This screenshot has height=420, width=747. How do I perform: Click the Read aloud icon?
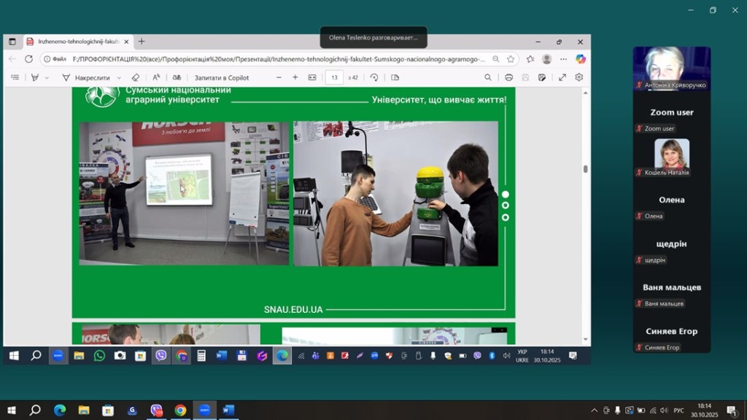pyautogui.click(x=156, y=77)
